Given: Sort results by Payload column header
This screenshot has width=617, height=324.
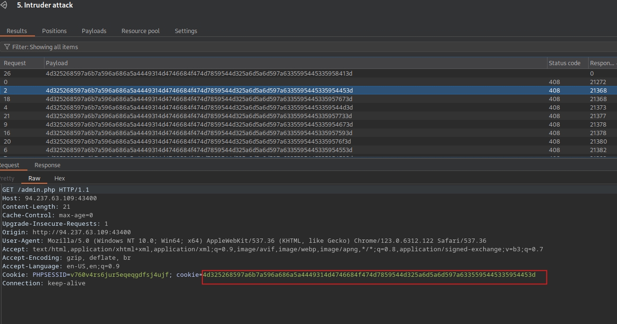Looking at the screenshot, I should pos(57,63).
